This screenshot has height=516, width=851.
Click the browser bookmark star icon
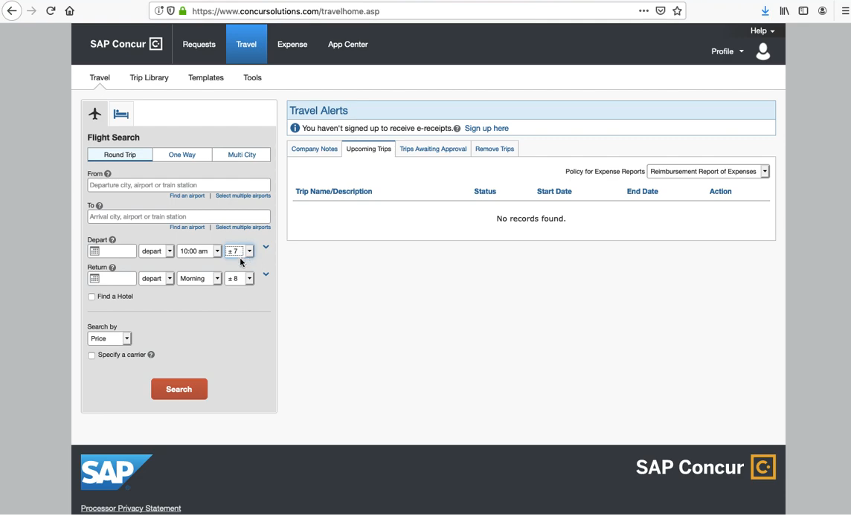(x=677, y=11)
